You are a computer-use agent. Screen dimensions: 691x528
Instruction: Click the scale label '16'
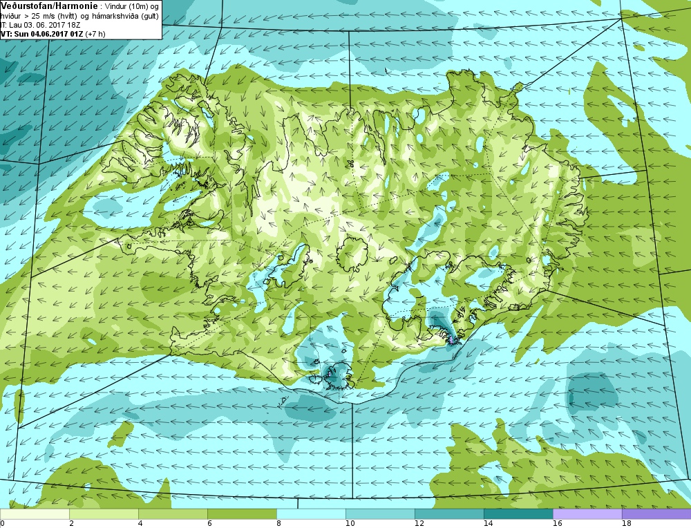(x=557, y=524)
